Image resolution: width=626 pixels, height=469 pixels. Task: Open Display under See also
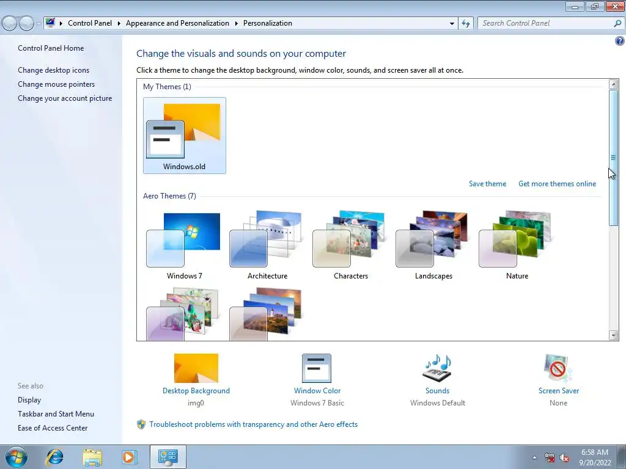coord(29,400)
